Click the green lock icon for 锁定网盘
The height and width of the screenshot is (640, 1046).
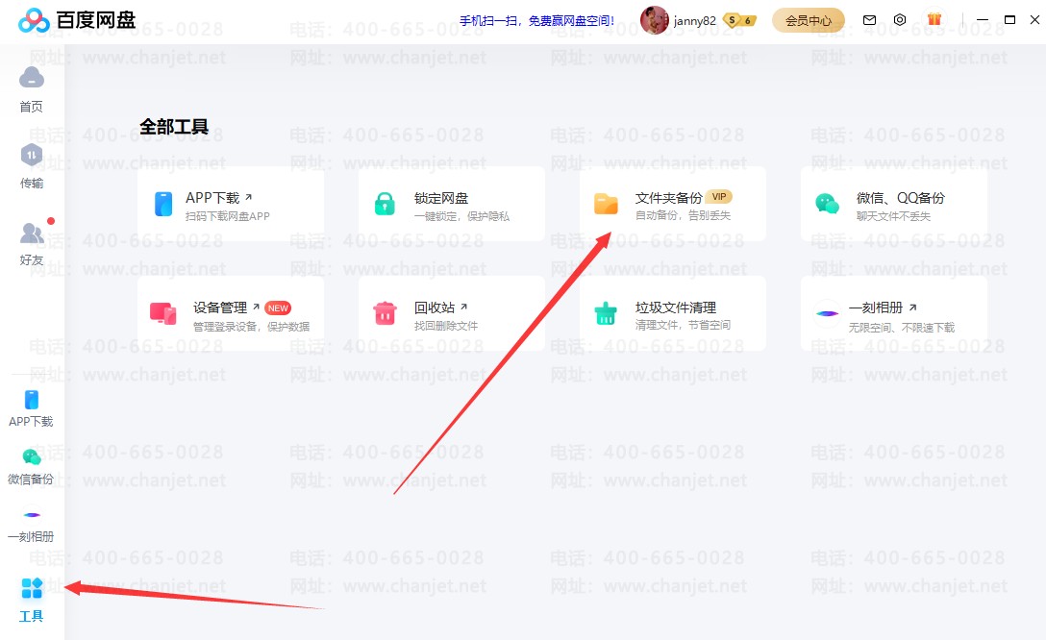pyautogui.click(x=385, y=204)
